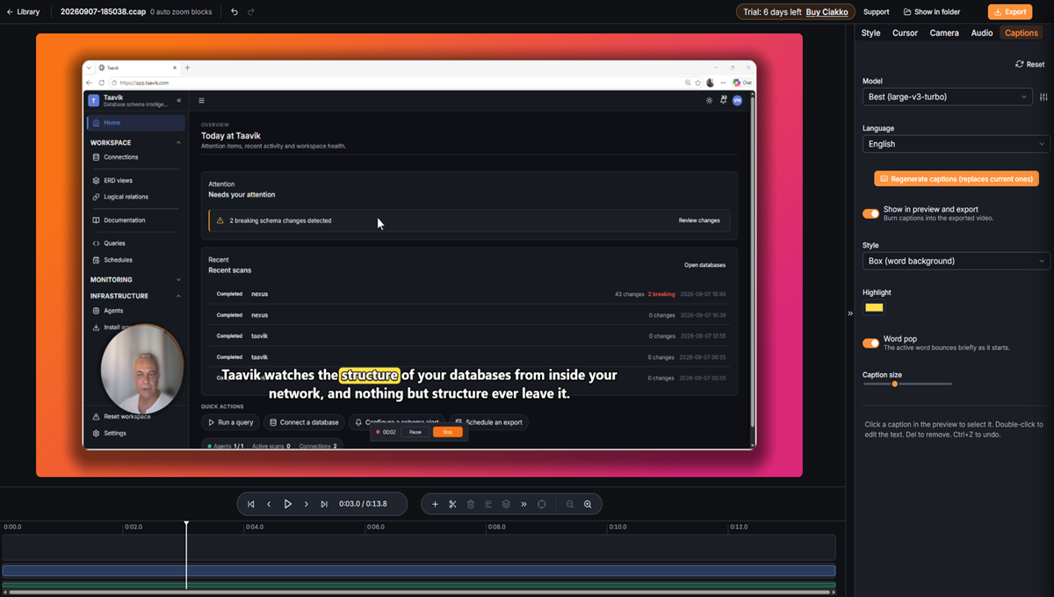Click "ERD views" in the preview sidebar

coord(118,180)
